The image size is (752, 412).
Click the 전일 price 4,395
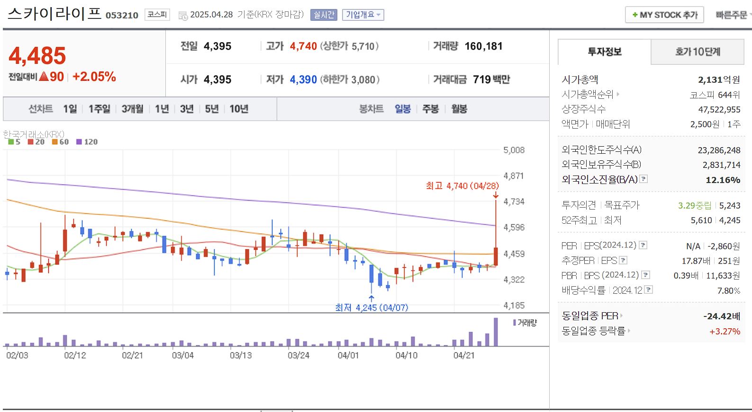[217, 46]
